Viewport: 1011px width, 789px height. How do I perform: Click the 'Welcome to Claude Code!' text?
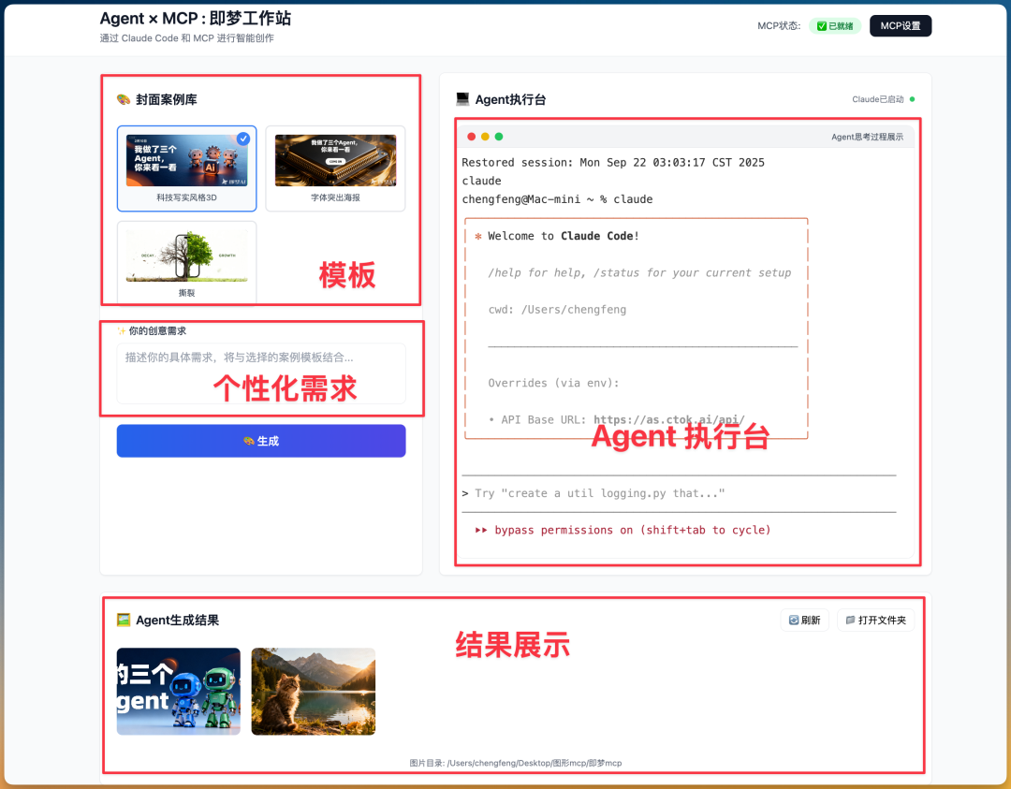click(x=564, y=236)
